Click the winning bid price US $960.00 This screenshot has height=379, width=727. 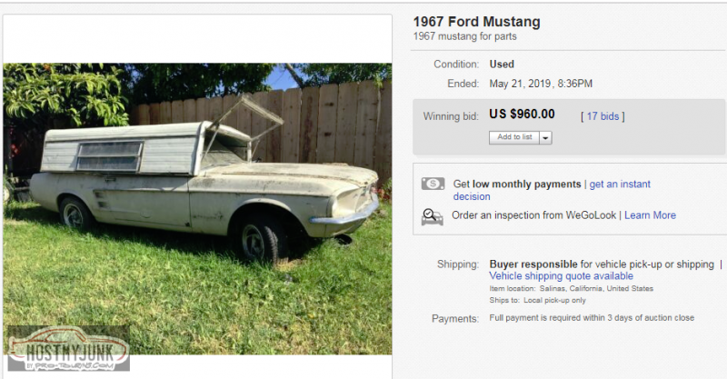[522, 115]
